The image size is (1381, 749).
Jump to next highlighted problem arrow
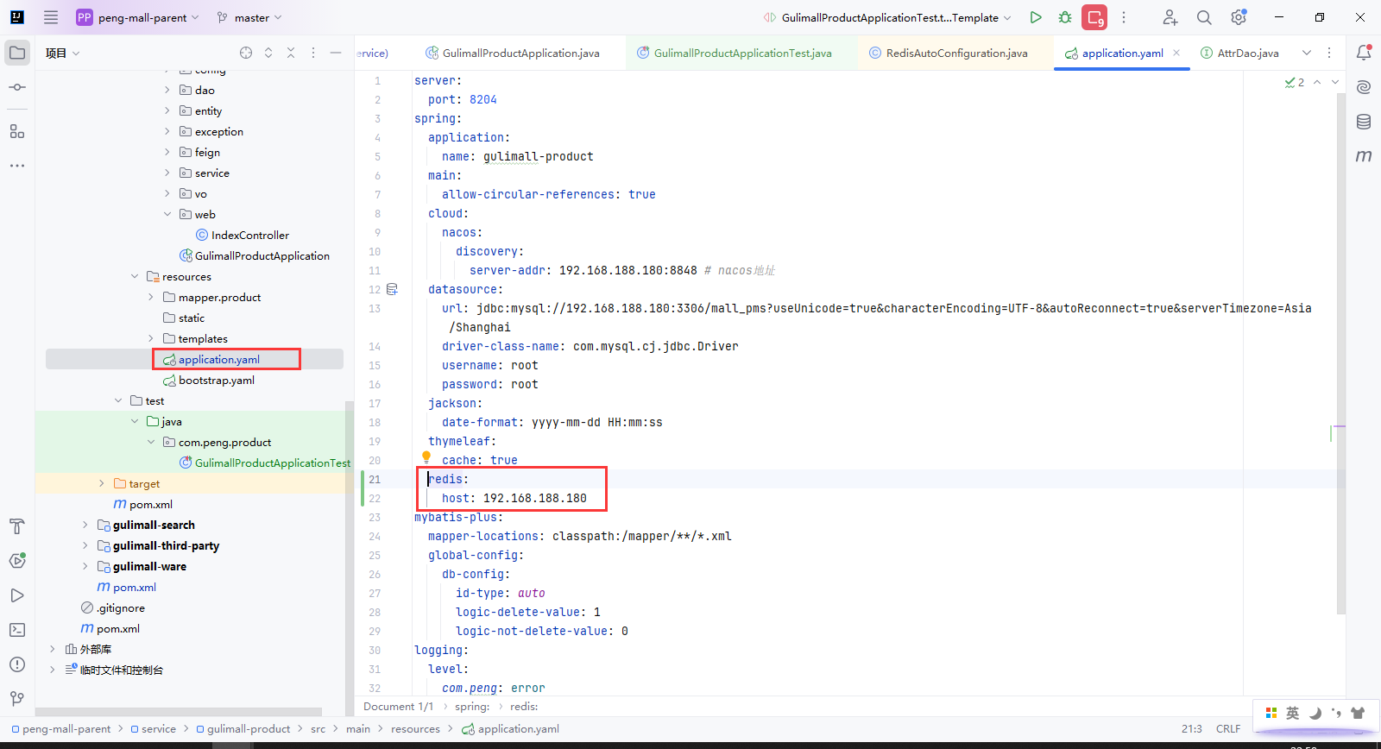1335,82
